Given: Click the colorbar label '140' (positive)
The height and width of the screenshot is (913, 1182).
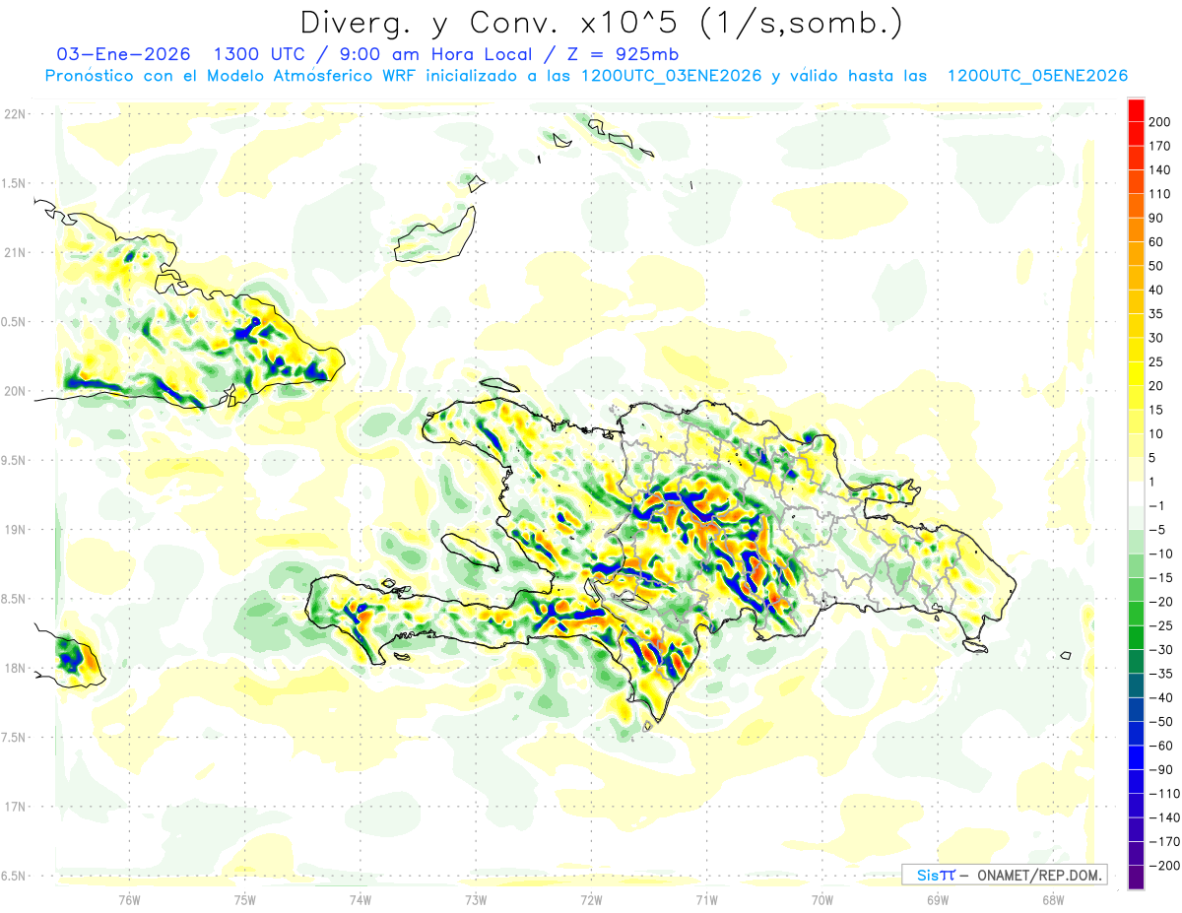Looking at the screenshot, I should [1159, 169].
